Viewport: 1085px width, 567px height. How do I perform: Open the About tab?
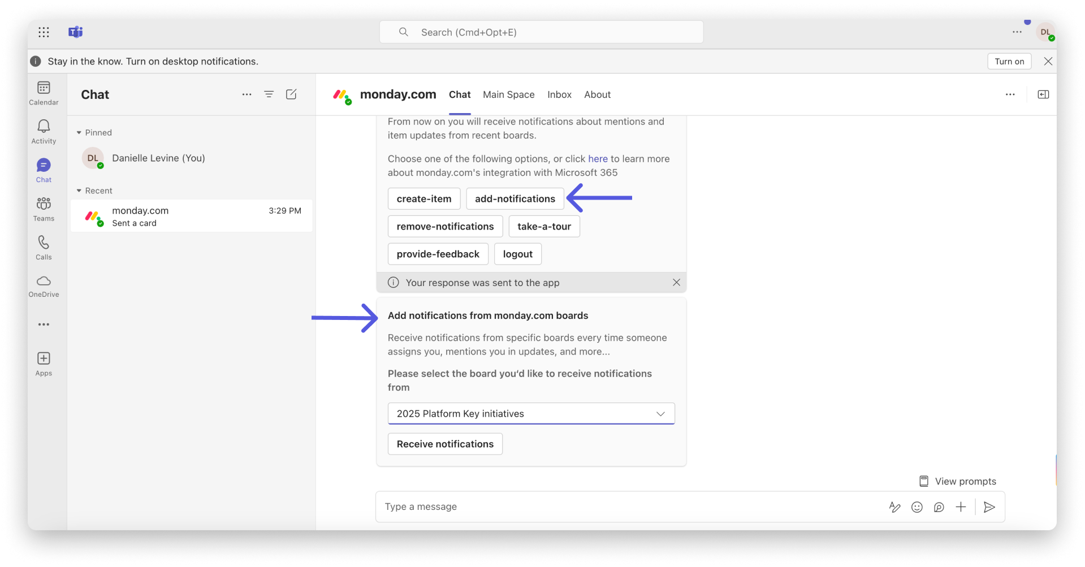point(597,95)
